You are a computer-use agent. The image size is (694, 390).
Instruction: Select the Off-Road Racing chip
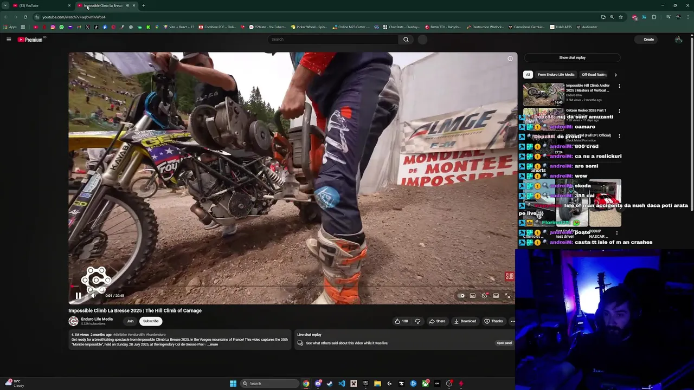tap(594, 75)
